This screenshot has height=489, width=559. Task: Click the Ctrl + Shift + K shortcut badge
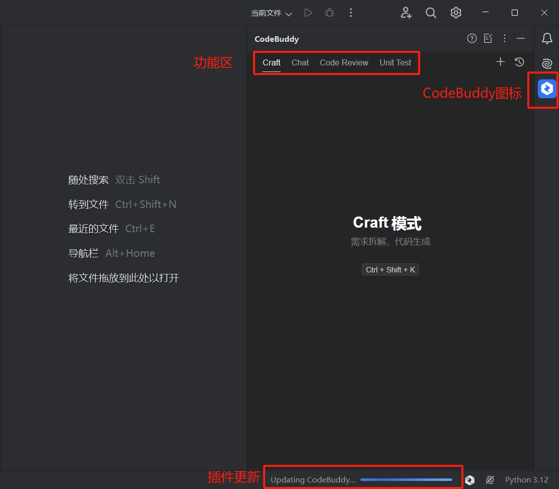pos(390,269)
